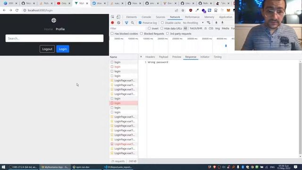Open the Sources tab
Screen dimensions: 302x170
(x=160, y=17)
